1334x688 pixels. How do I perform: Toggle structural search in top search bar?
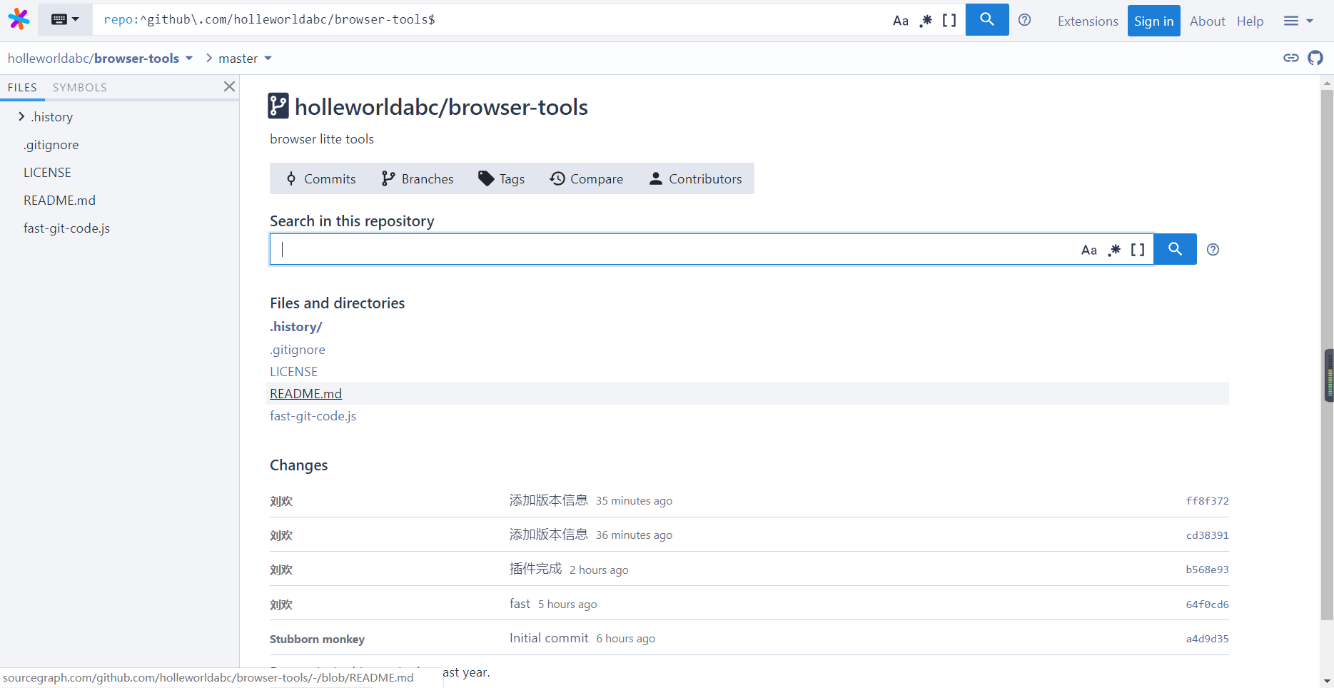click(949, 21)
